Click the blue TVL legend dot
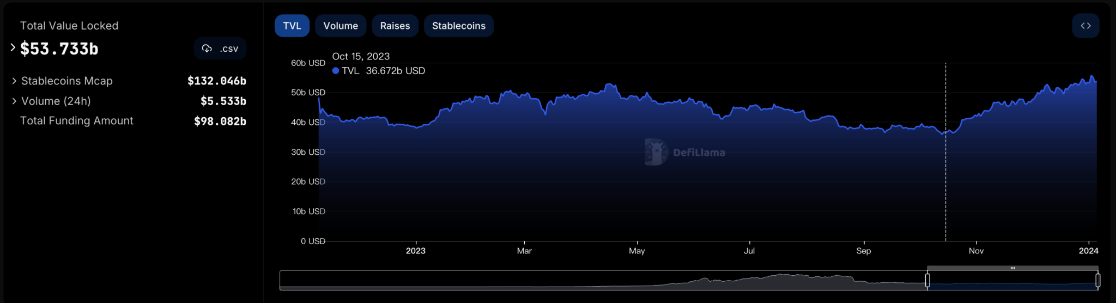 pos(336,71)
